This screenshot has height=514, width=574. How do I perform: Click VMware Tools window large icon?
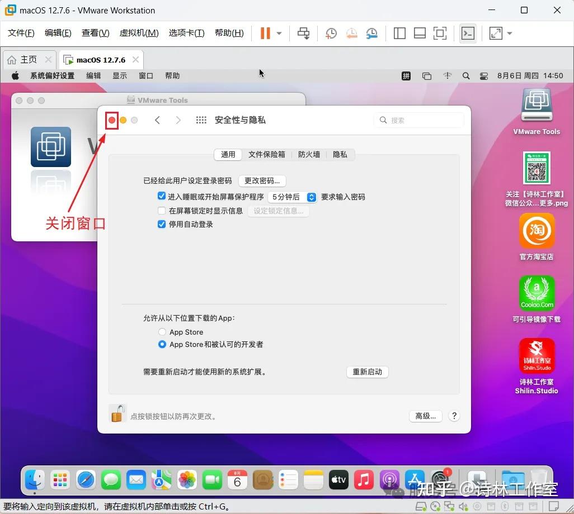click(51, 147)
